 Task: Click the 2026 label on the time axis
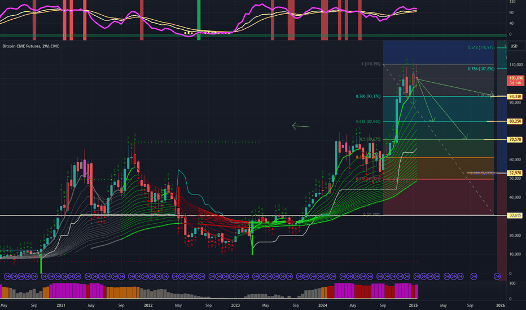pyautogui.click(x=500, y=305)
